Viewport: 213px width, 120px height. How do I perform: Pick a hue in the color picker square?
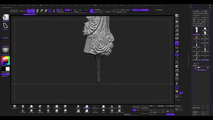pyautogui.click(x=6, y=60)
